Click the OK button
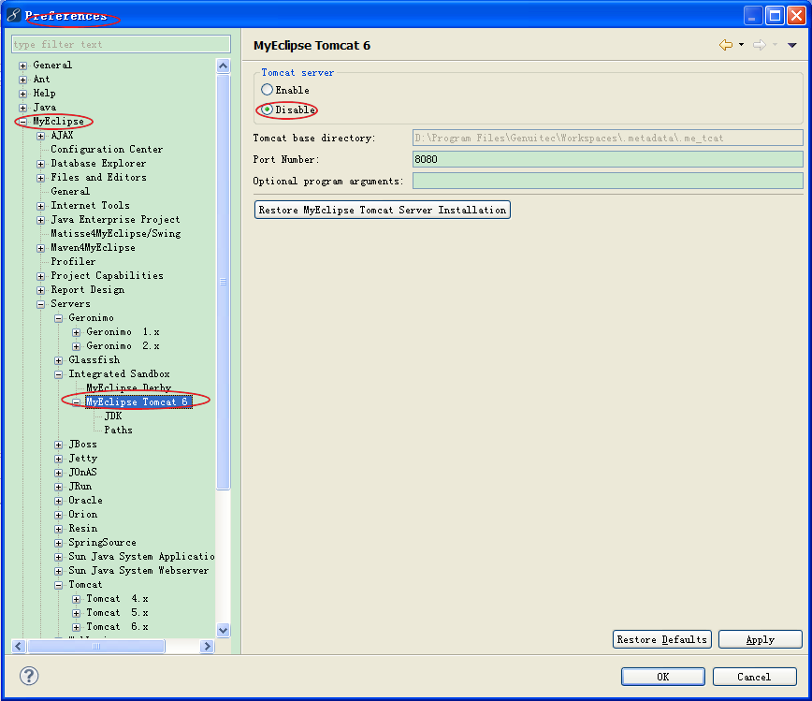 pyautogui.click(x=663, y=677)
